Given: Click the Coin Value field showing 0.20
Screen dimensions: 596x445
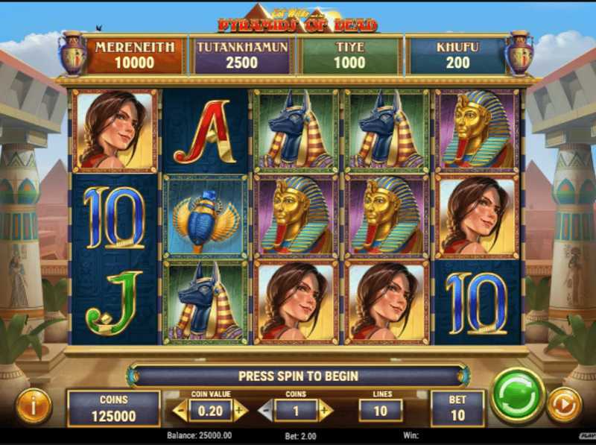Looking at the screenshot, I should pos(211,411).
